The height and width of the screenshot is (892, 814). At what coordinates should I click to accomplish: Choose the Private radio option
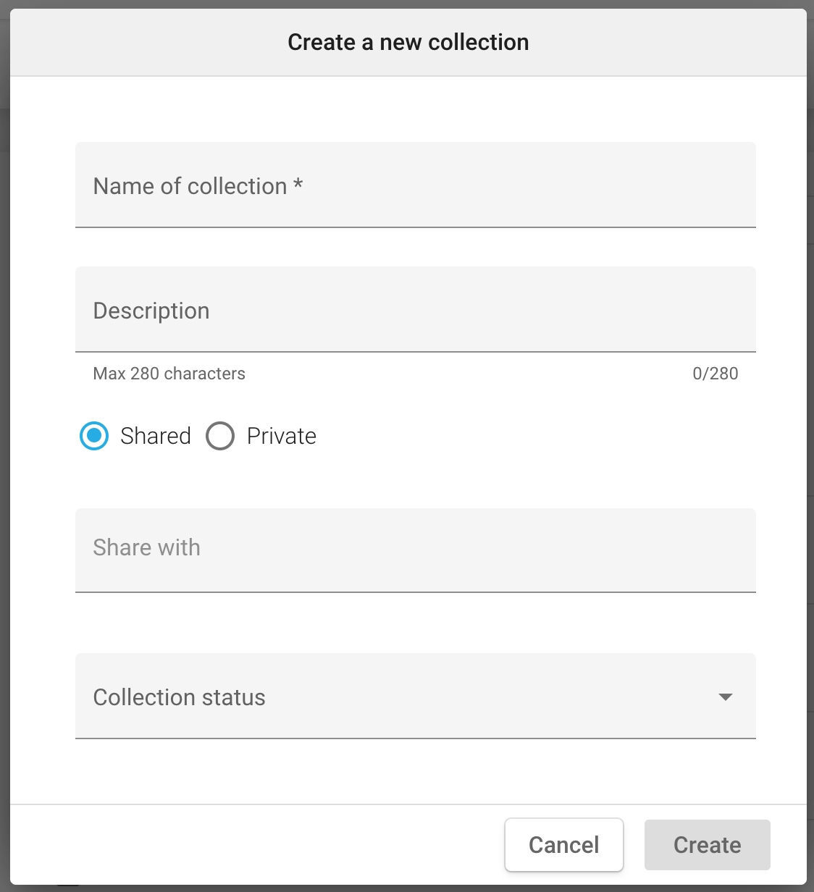(220, 436)
